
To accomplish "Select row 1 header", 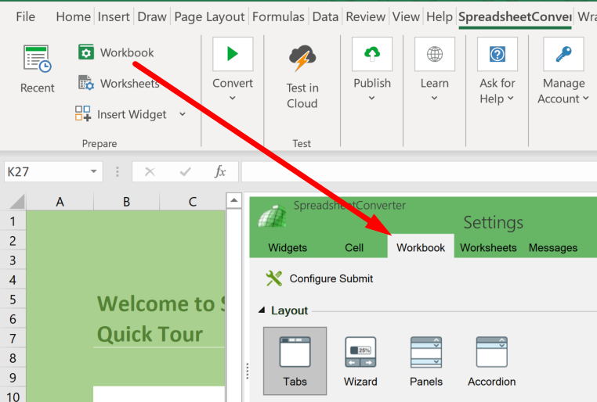I will (x=13, y=221).
